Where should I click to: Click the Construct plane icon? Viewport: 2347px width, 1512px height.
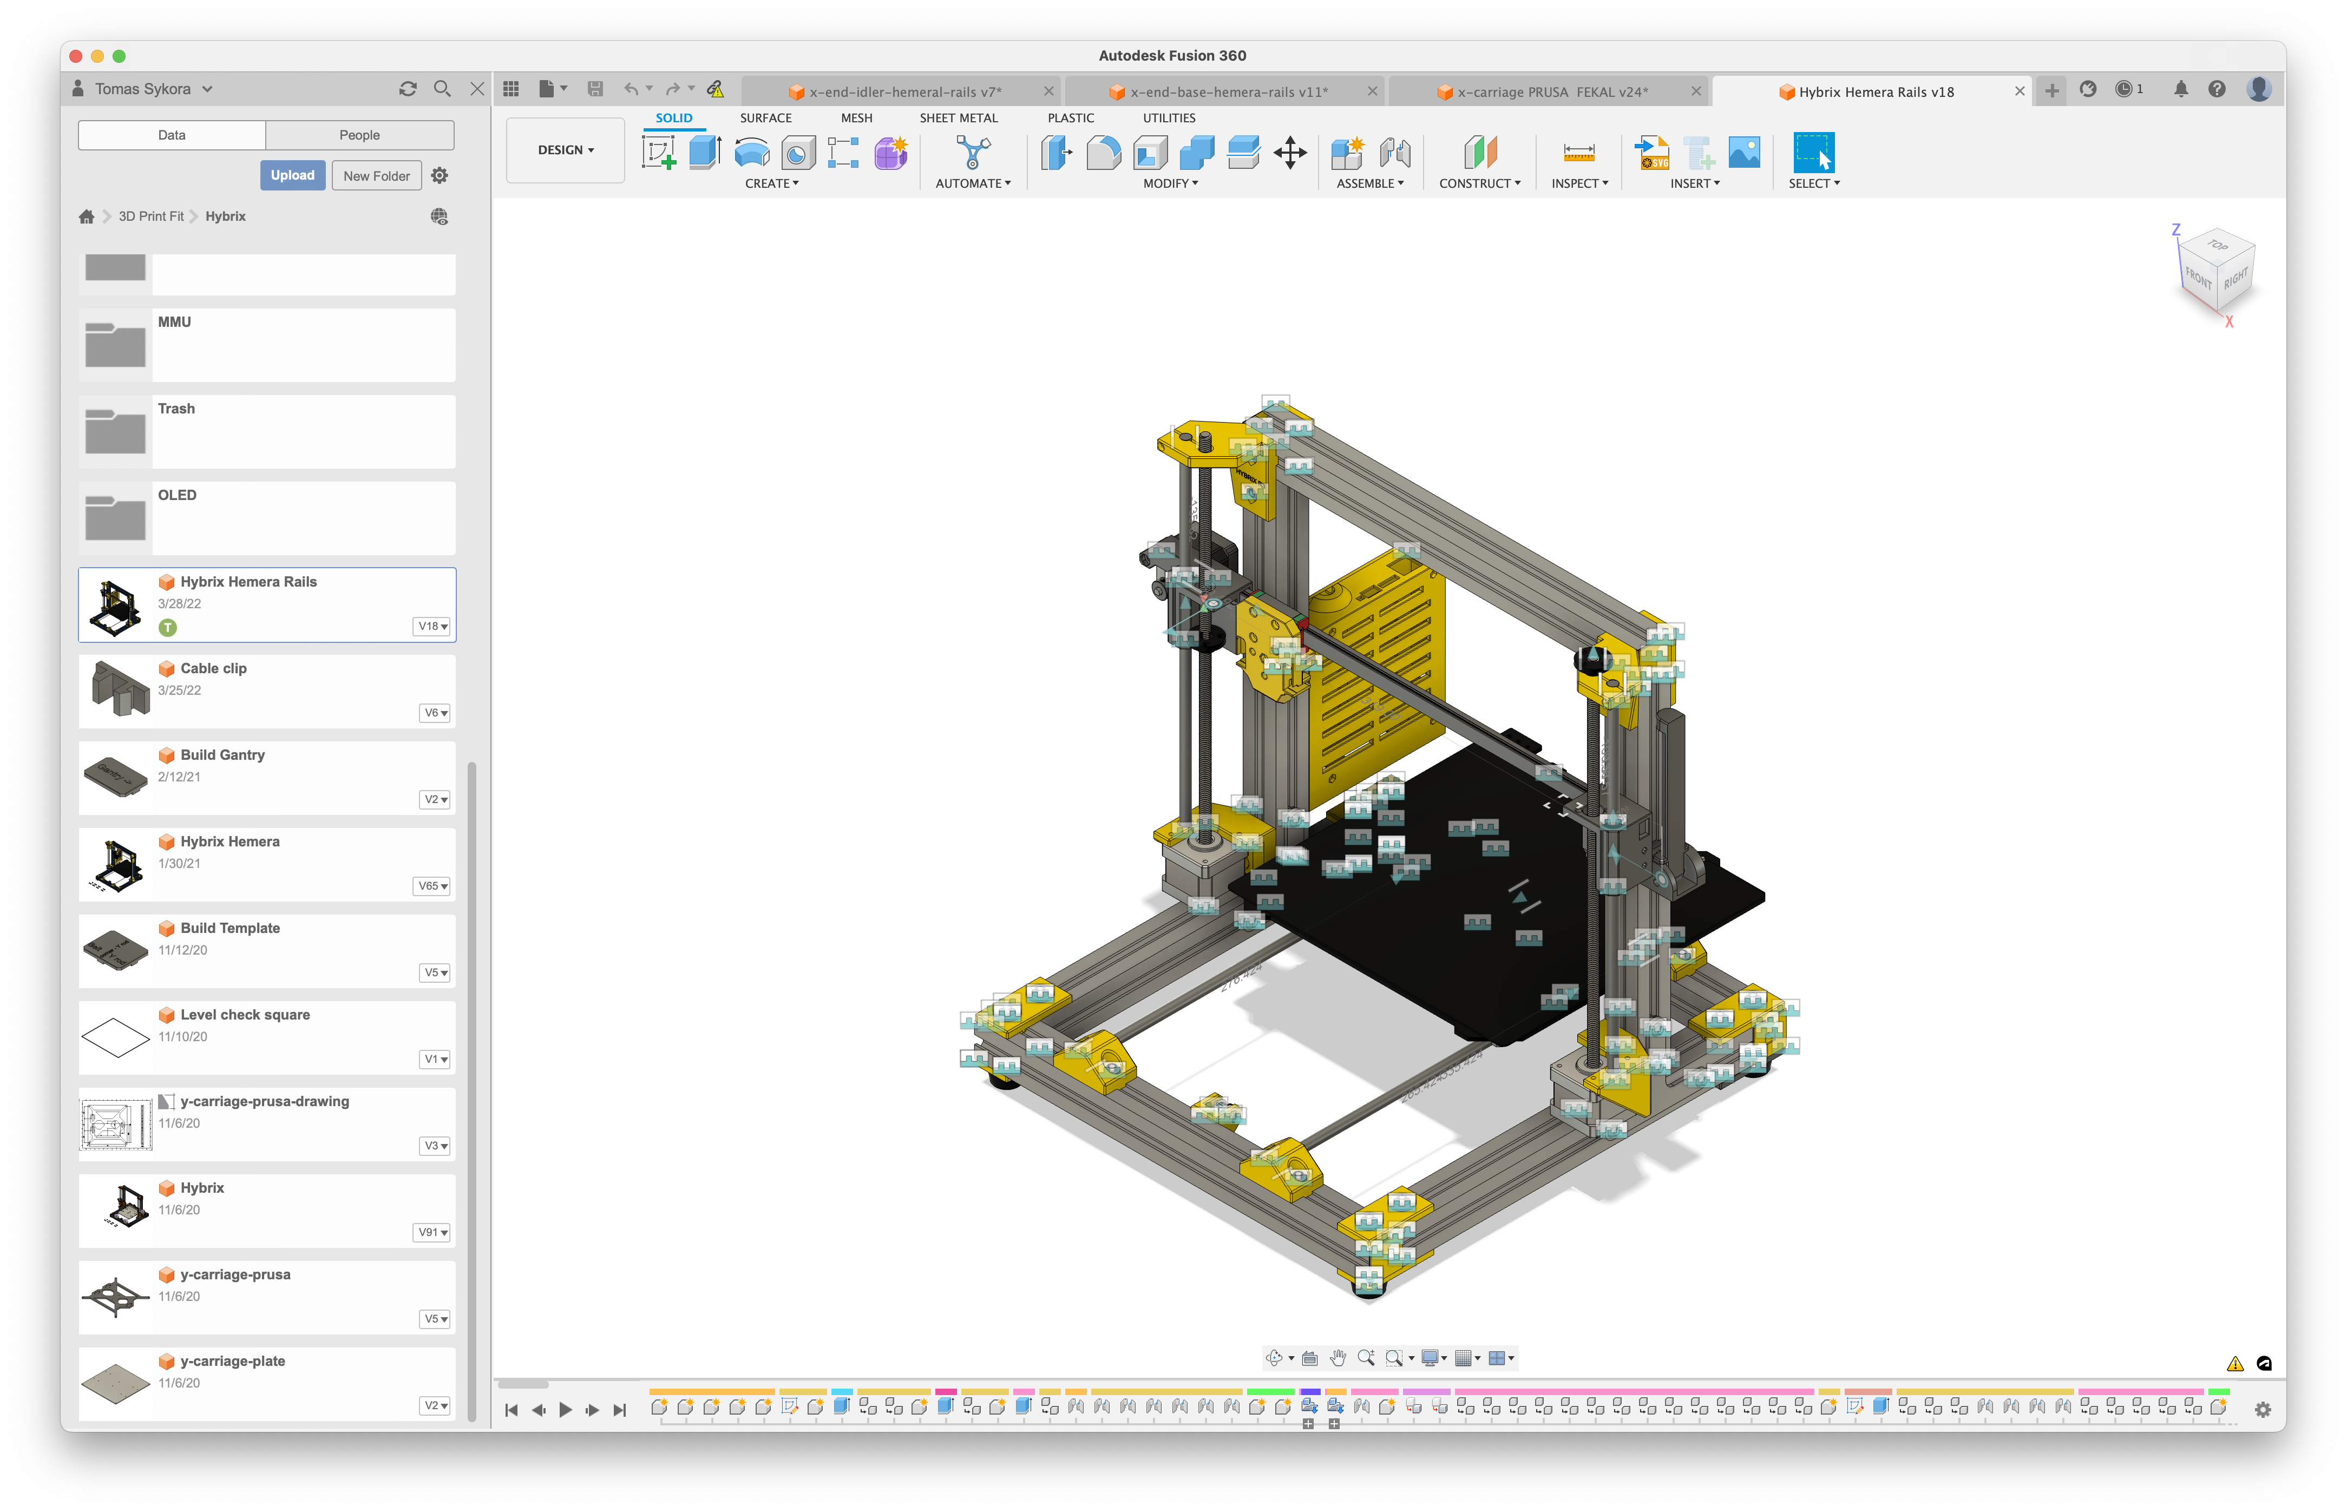coord(1480,152)
